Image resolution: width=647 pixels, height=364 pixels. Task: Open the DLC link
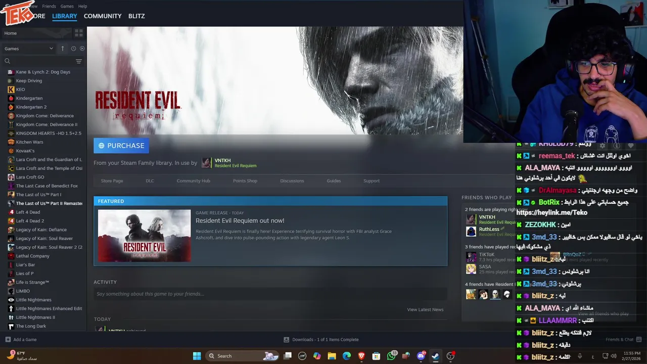(150, 180)
